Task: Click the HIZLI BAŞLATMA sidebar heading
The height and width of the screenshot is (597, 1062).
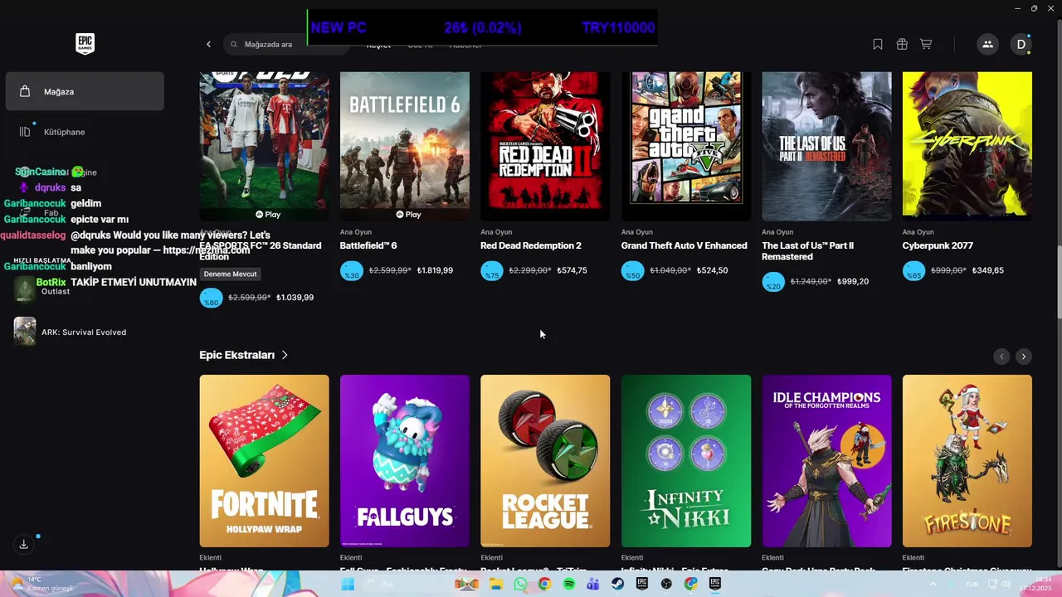Action: coord(41,260)
